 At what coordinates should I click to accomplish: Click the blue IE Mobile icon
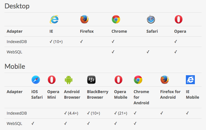[190, 80]
